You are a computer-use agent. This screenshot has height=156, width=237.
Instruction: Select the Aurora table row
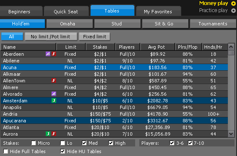point(114,134)
